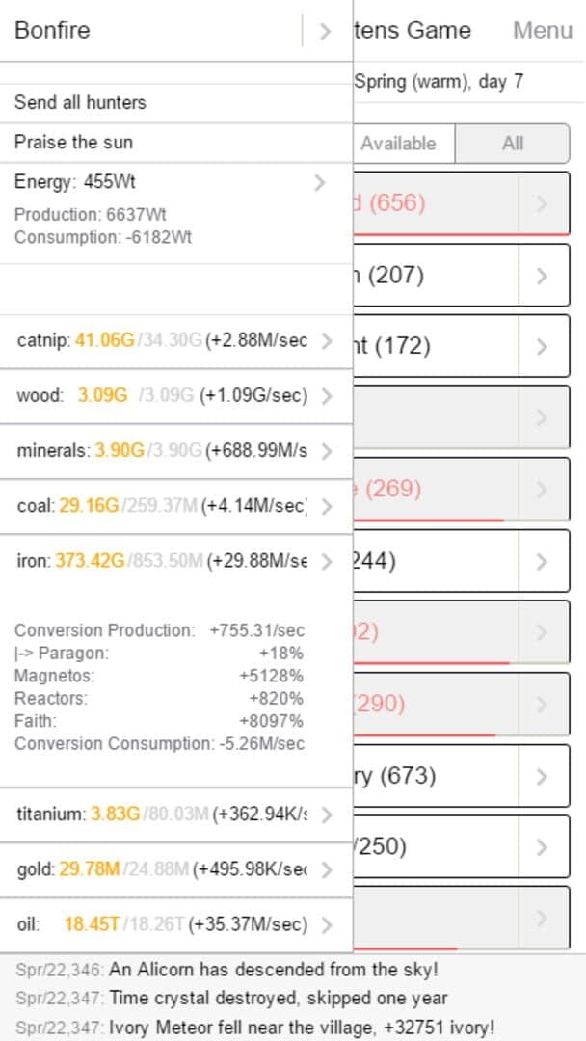Click the oil row chevron icon
The width and height of the screenshot is (586, 1041).
tap(328, 925)
